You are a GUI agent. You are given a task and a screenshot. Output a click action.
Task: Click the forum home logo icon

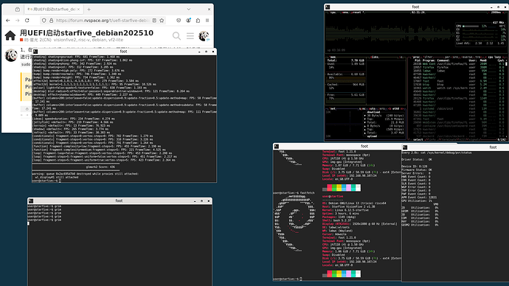pos(10,35)
